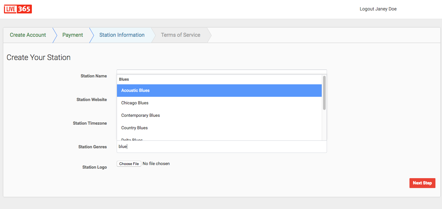Choose Chicago Blues from genre list
442x209 pixels.
tap(219, 103)
